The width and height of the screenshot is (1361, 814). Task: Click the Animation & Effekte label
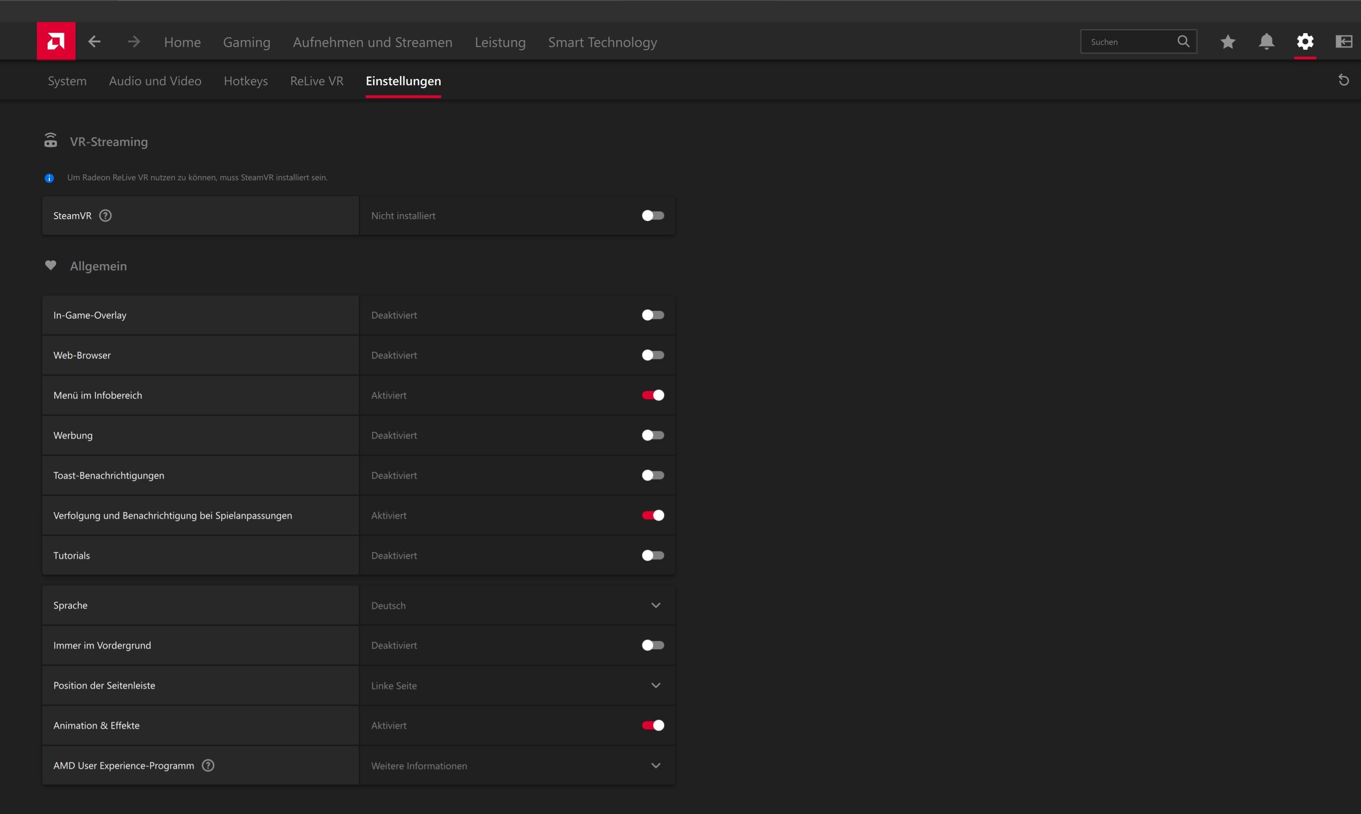(x=97, y=725)
